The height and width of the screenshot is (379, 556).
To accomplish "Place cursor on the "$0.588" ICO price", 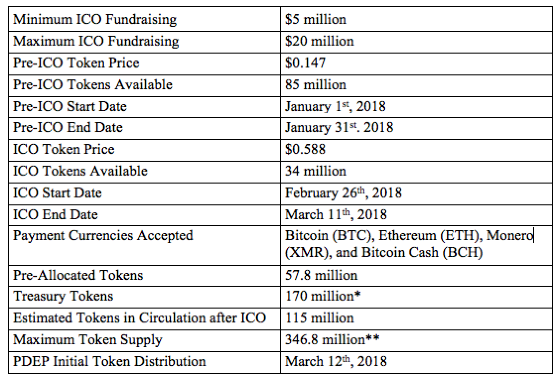I will click(306, 149).
